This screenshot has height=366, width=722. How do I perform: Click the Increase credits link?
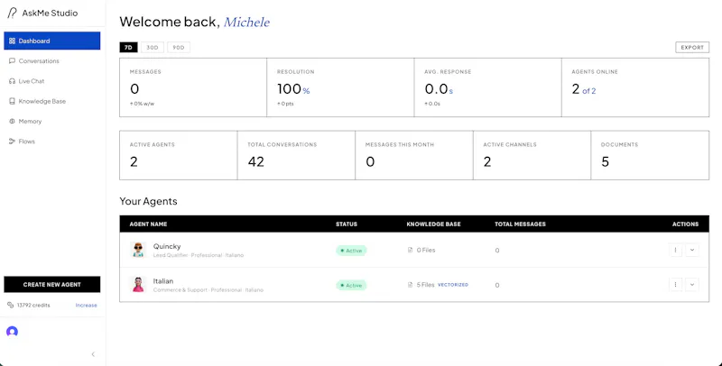86,306
